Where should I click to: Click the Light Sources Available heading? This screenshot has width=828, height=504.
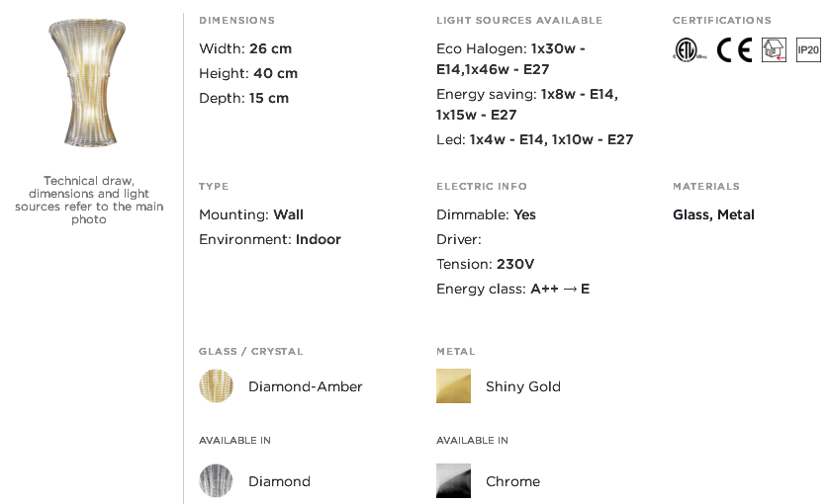point(519,21)
